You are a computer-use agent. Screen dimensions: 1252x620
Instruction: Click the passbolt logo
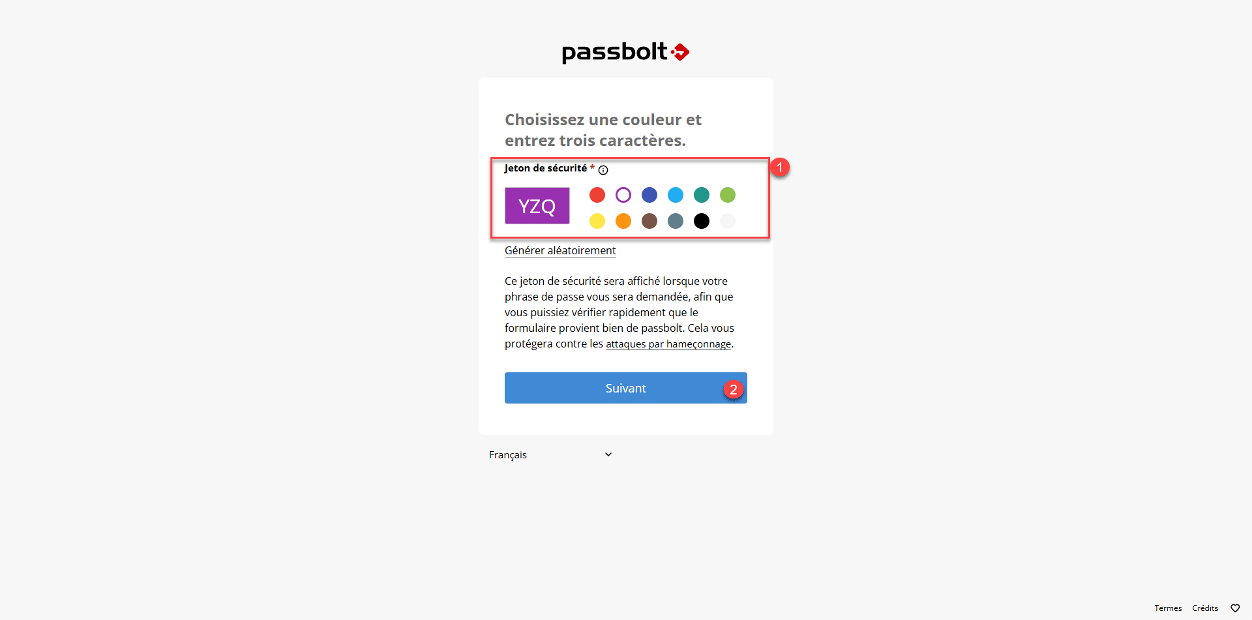(x=625, y=52)
